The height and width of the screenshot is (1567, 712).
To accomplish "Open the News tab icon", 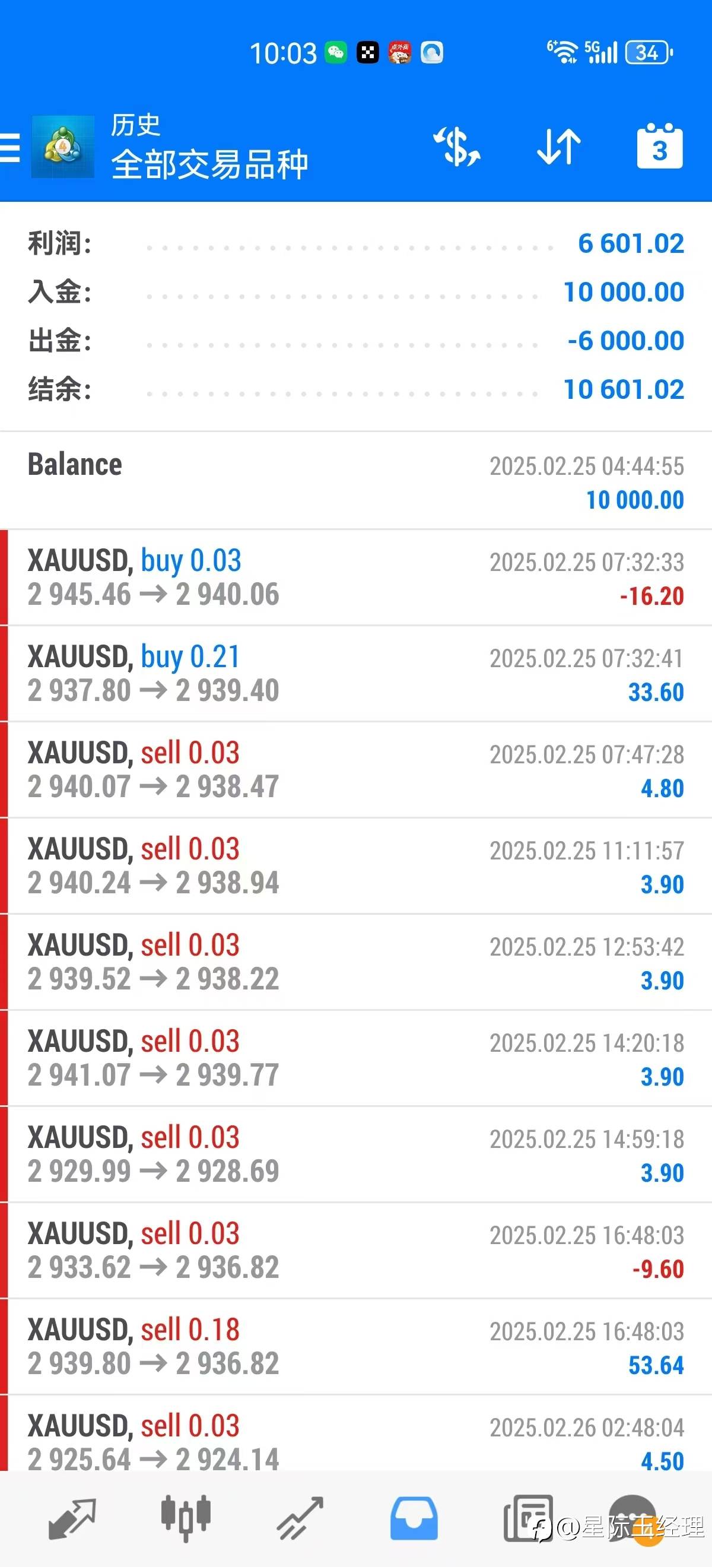I will pyautogui.click(x=527, y=1518).
